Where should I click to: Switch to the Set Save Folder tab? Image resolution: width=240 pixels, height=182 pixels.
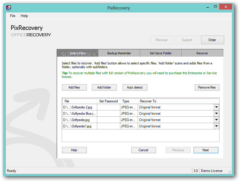coord(161,53)
